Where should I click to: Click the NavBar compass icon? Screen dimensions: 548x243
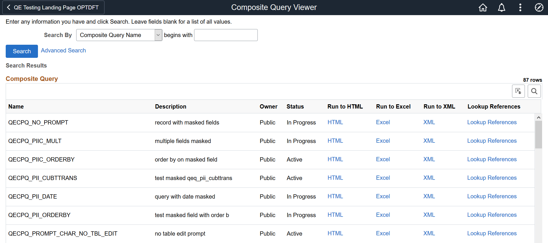coord(539,7)
